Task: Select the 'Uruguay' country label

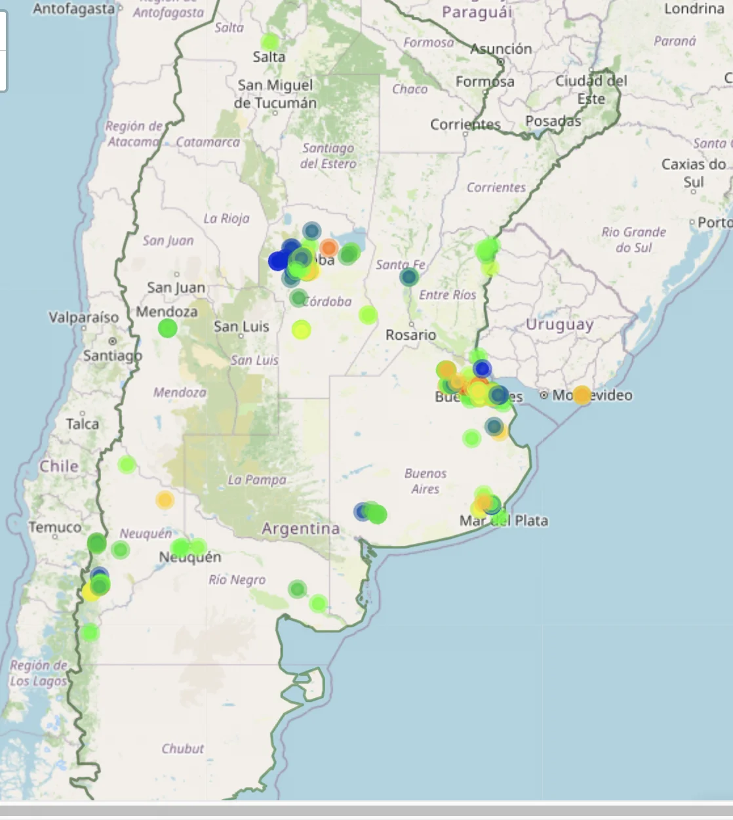Action: (x=560, y=325)
